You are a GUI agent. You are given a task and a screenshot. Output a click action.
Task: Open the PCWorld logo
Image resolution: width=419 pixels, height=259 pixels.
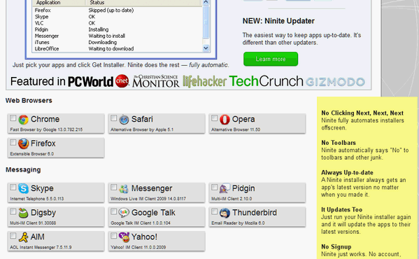click(x=91, y=82)
